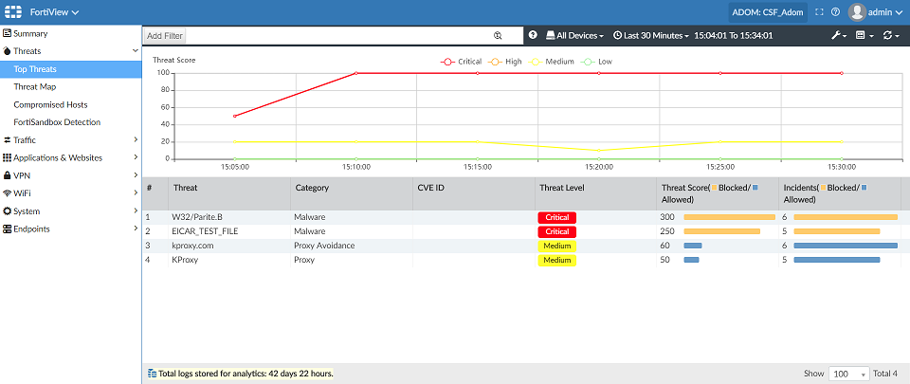Image resolution: width=910 pixels, height=384 pixels.
Task: Select Top Threats view
Action: click(x=71, y=69)
